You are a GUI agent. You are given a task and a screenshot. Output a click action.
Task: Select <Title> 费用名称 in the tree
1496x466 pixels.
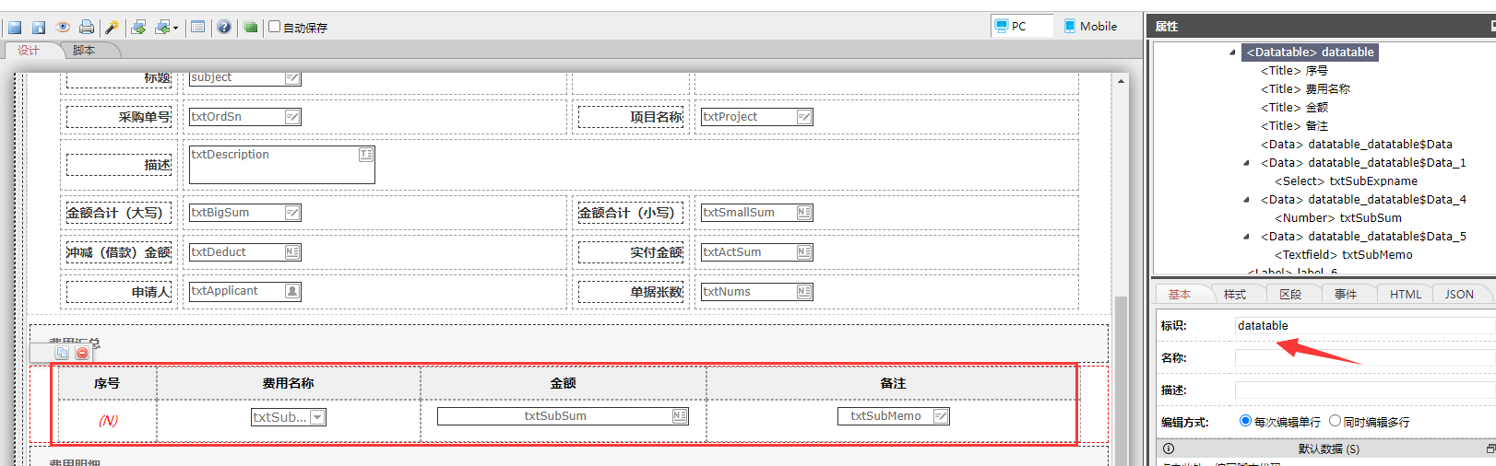pos(1305,89)
